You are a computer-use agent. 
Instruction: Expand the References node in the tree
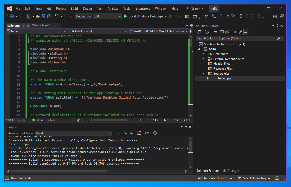click(203, 54)
